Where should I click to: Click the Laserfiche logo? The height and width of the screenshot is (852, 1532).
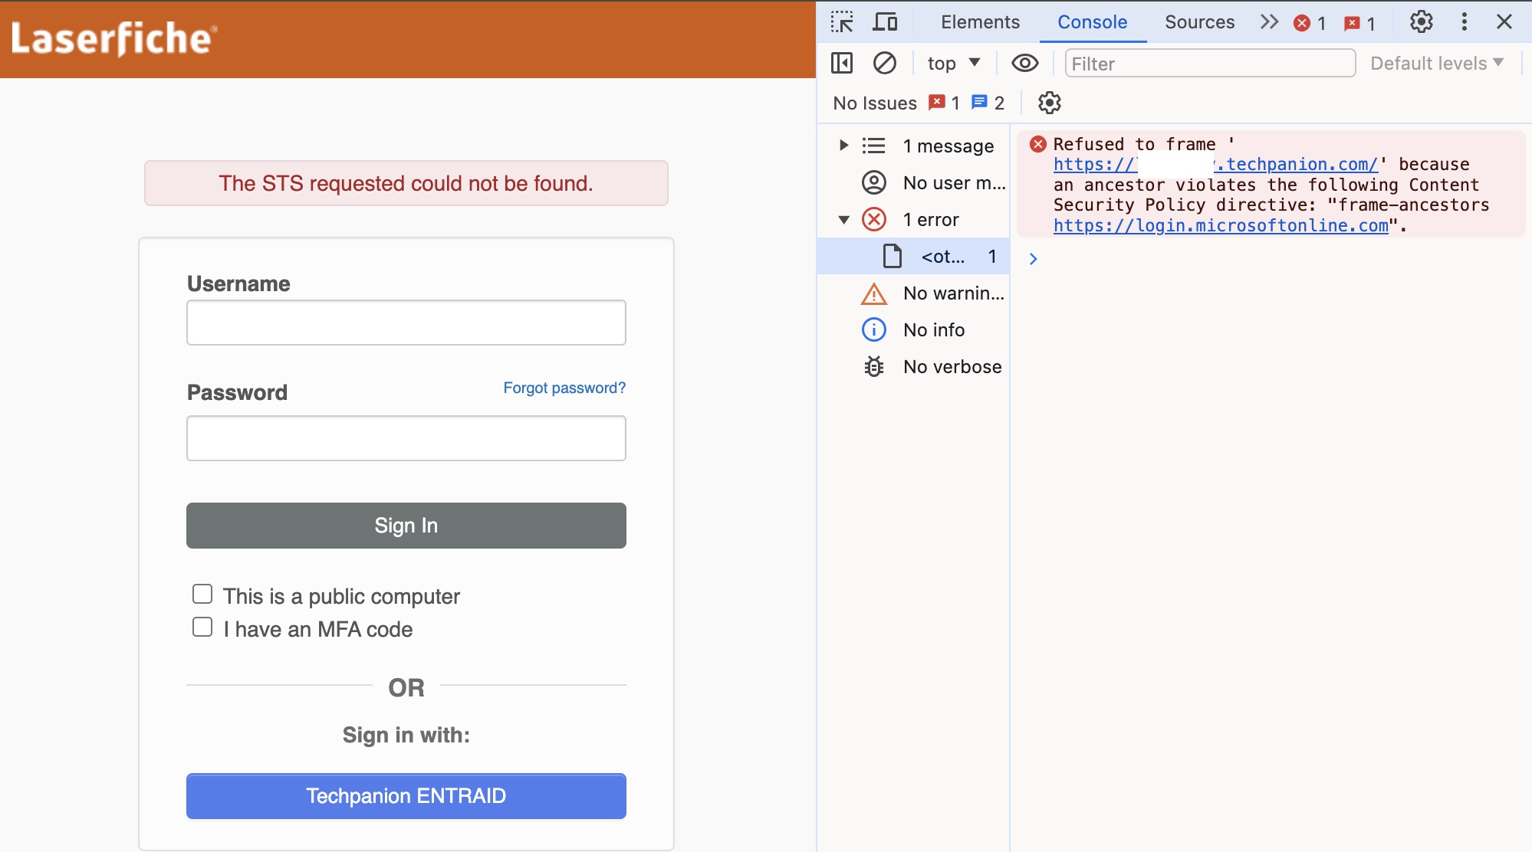[x=114, y=38]
